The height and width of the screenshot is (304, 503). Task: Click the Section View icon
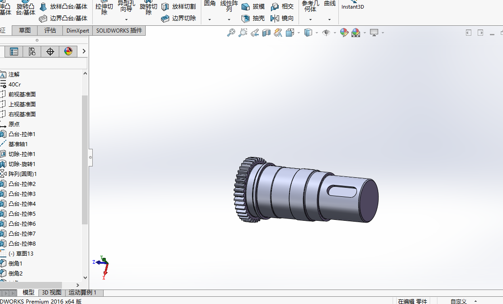tap(266, 33)
